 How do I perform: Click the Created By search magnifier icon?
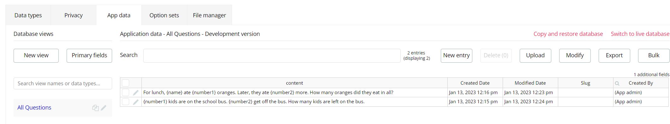pyautogui.click(x=617, y=83)
